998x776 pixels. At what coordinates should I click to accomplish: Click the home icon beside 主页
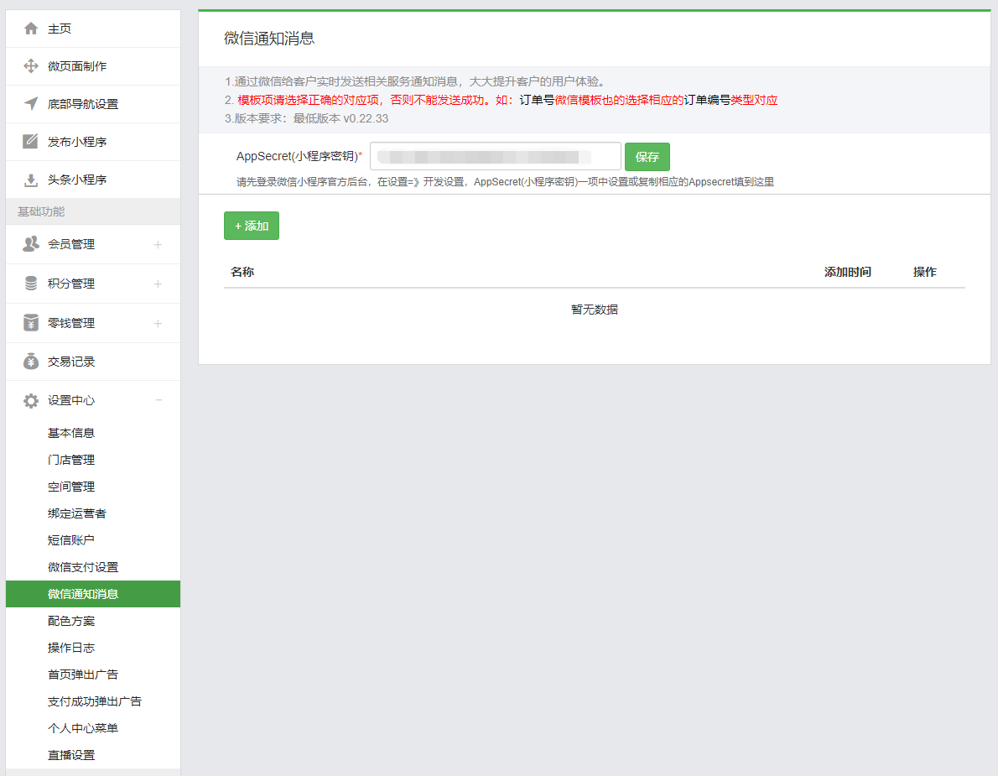pos(30,29)
